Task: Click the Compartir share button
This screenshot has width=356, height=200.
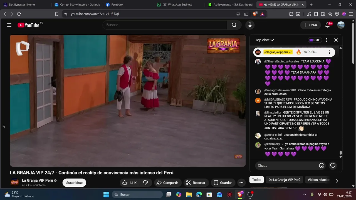Action: [167, 182]
